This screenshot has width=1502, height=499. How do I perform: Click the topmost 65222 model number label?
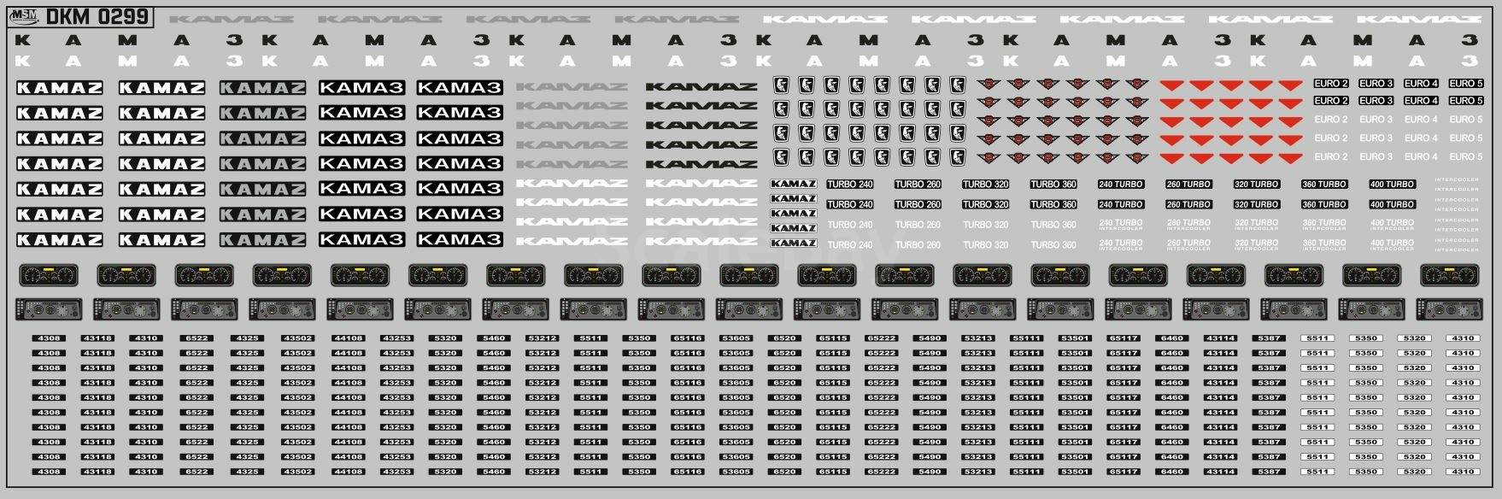[x=881, y=338]
